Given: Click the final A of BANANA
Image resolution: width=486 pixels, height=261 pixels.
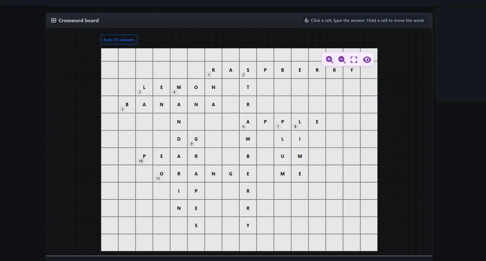Looking at the screenshot, I should 213,104.
